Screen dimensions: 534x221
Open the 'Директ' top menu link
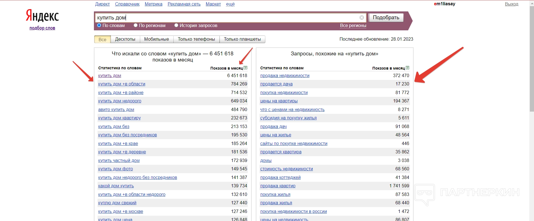[x=103, y=4]
